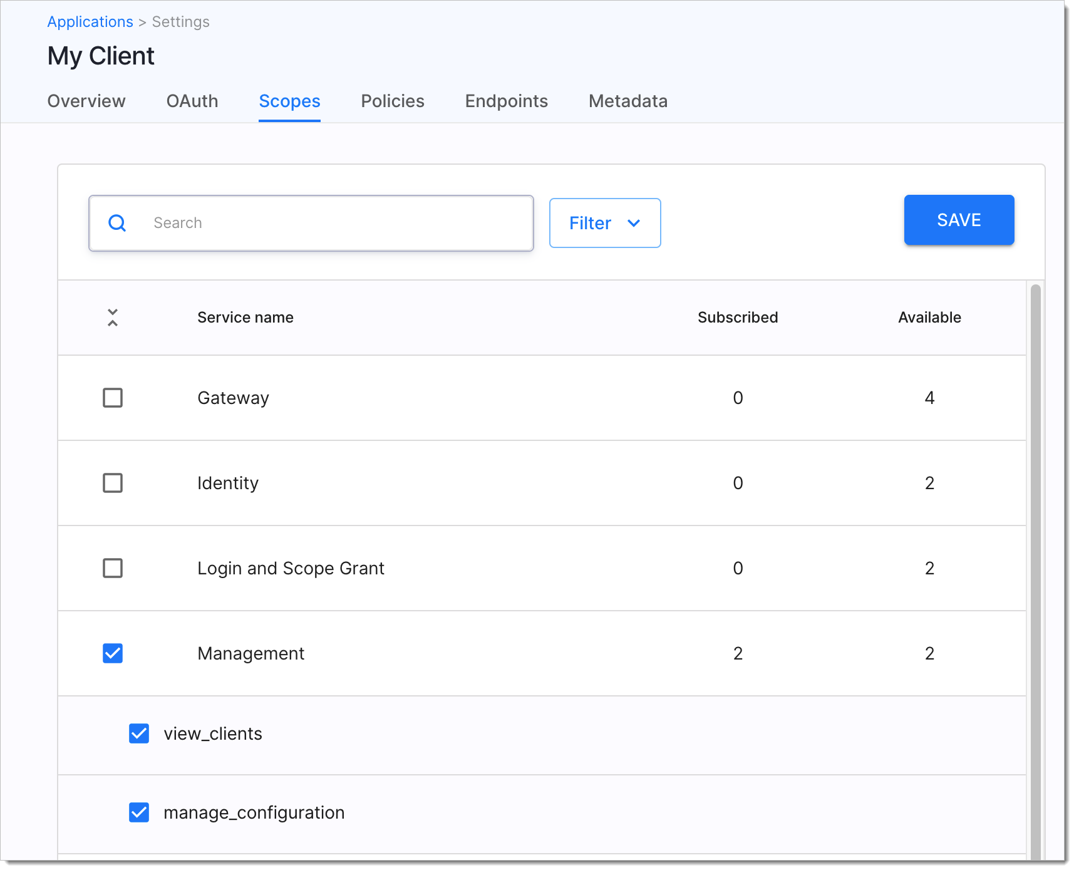Click Gateway's available count of 4

[929, 398]
